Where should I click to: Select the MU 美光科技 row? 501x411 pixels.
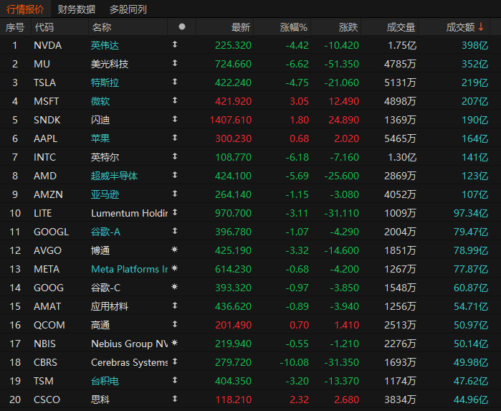[251, 64]
